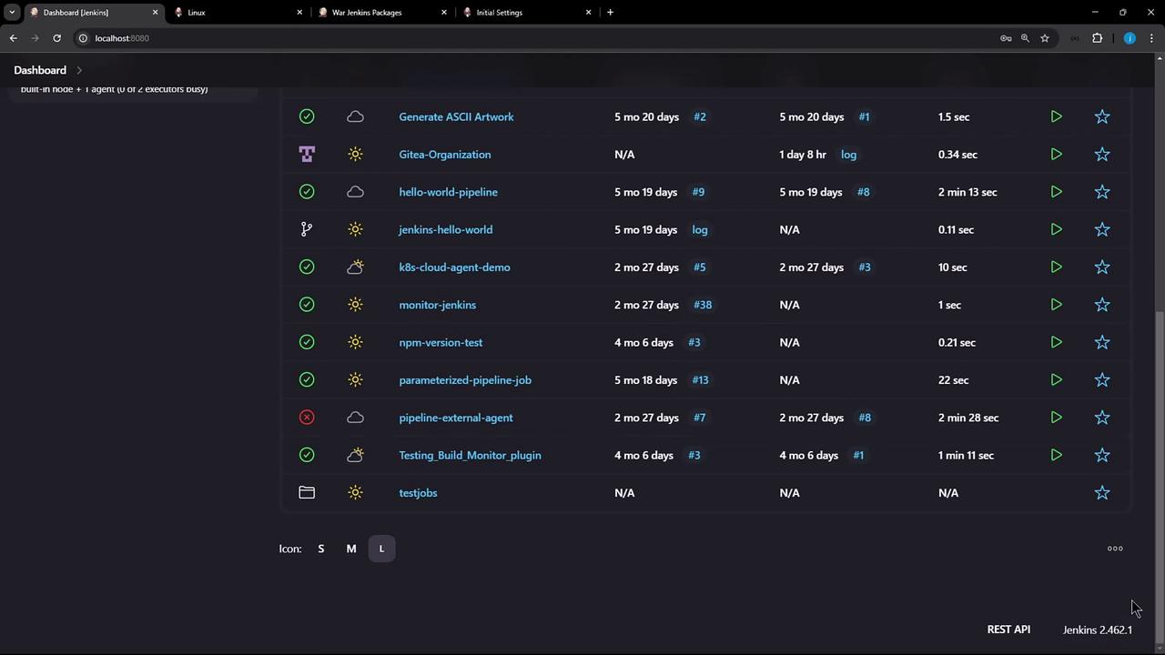
Task: Schedule a build for Generate ASCII Artwork
Action: (1056, 116)
